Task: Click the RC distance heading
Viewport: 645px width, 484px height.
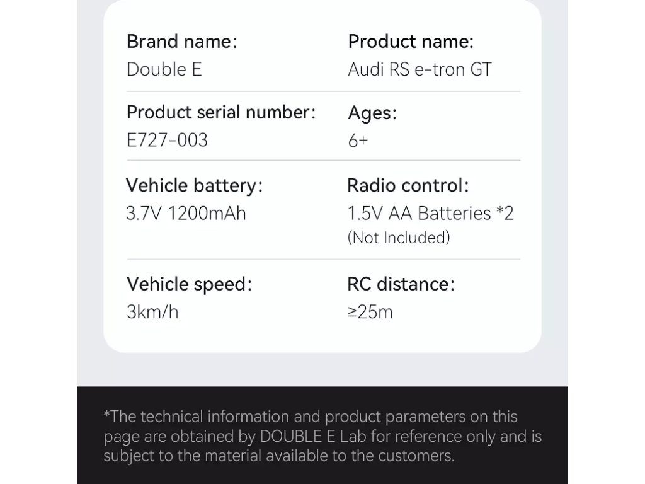Action: [401, 284]
